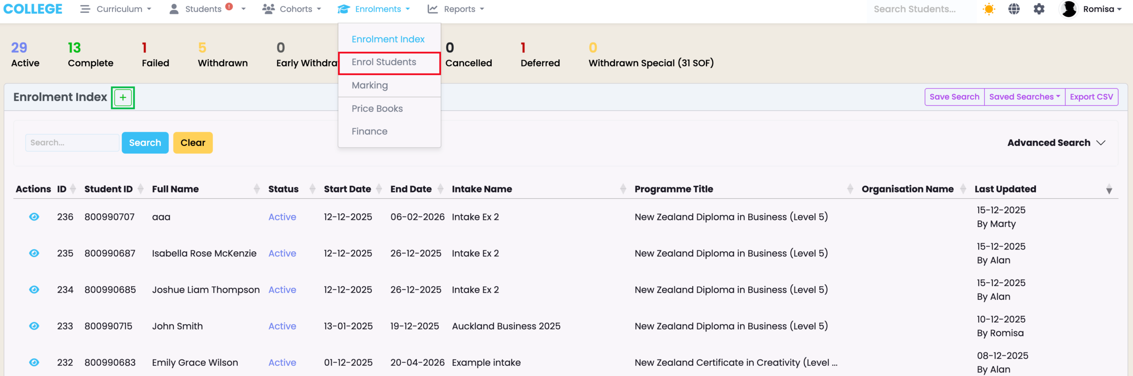
Task: Sort table by Last Updated arrow
Action: (x=1109, y=190)
